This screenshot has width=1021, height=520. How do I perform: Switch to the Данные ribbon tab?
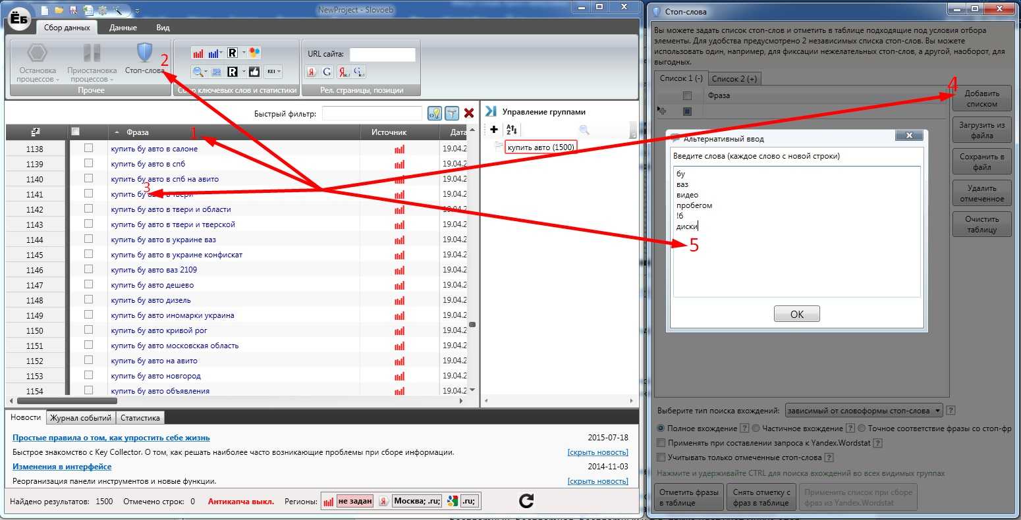click(x=123, y=28)
